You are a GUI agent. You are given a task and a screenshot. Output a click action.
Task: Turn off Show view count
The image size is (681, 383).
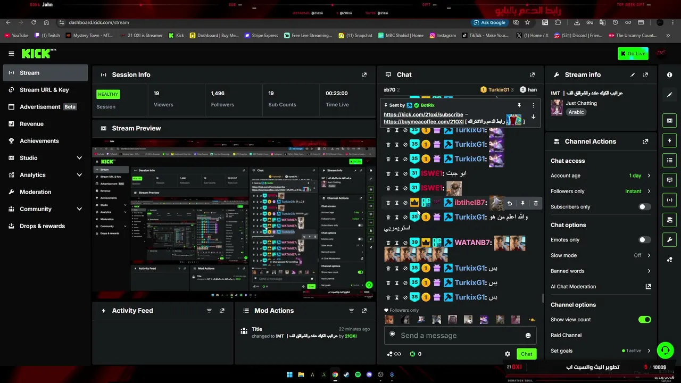pyautogui.click(x=644, y=320)
